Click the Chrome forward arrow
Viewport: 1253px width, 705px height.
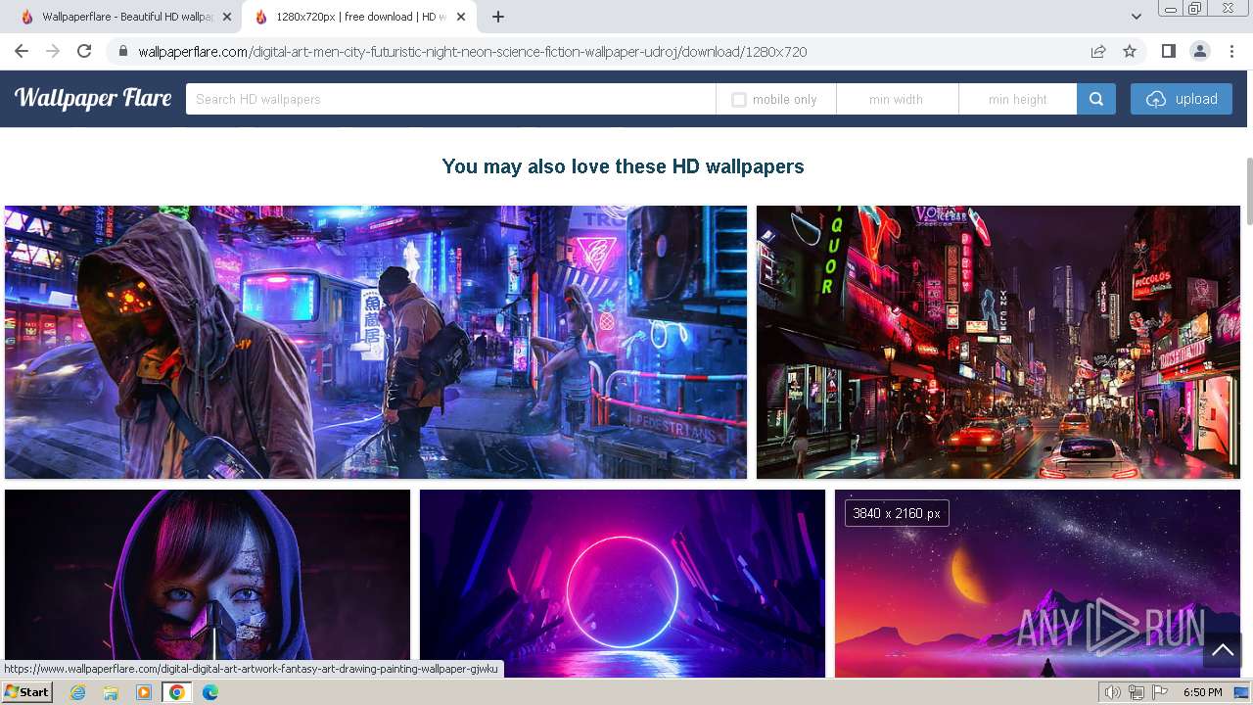[x=53, y=51]
